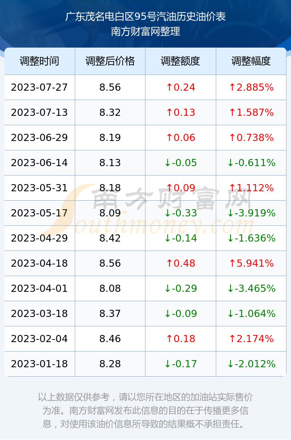Select the 2023-01-18 date cell
The height and width of the screenshot is (440, 291).
(39, 364)
